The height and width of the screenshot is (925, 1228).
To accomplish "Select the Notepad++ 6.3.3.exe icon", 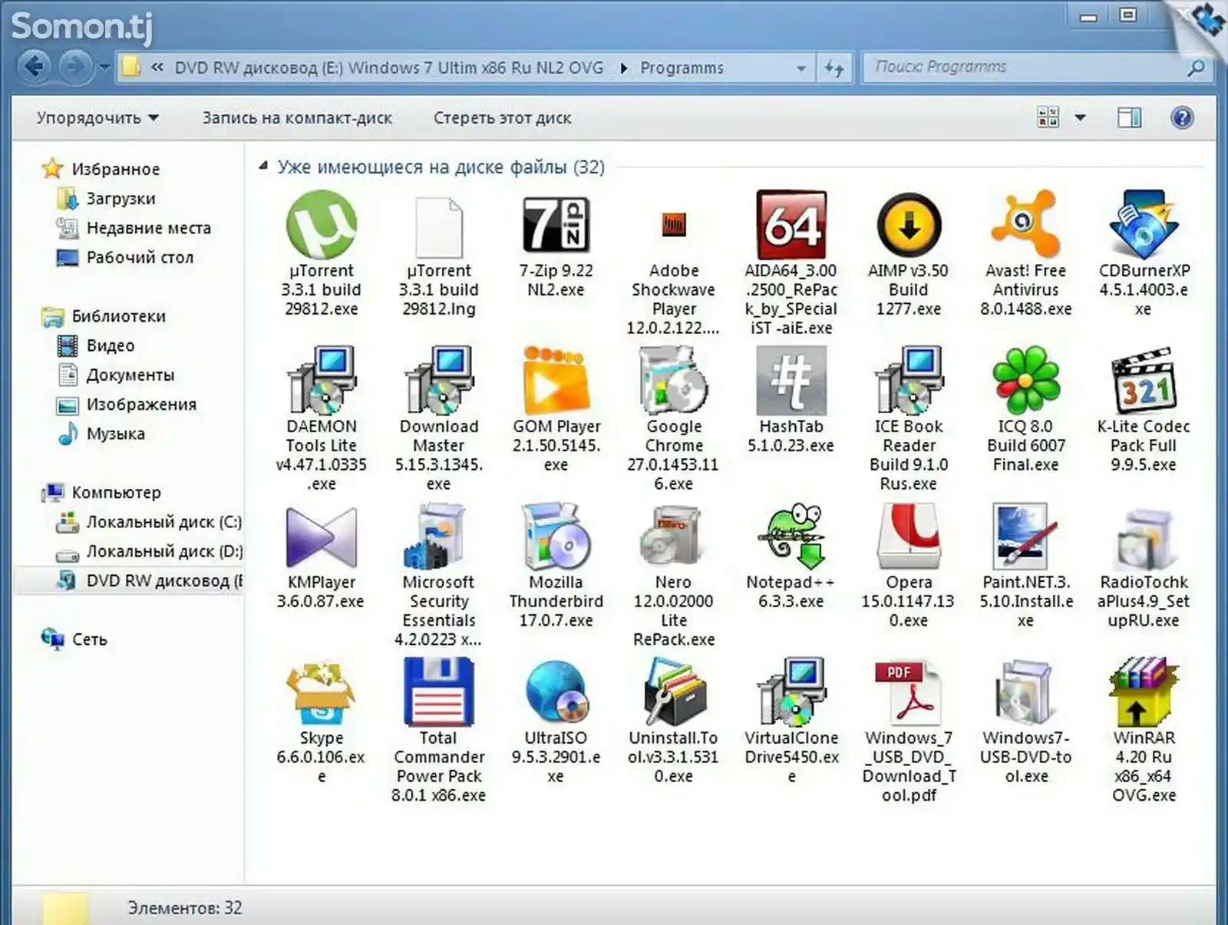I will pyautogui.click(x=791, y=536).
